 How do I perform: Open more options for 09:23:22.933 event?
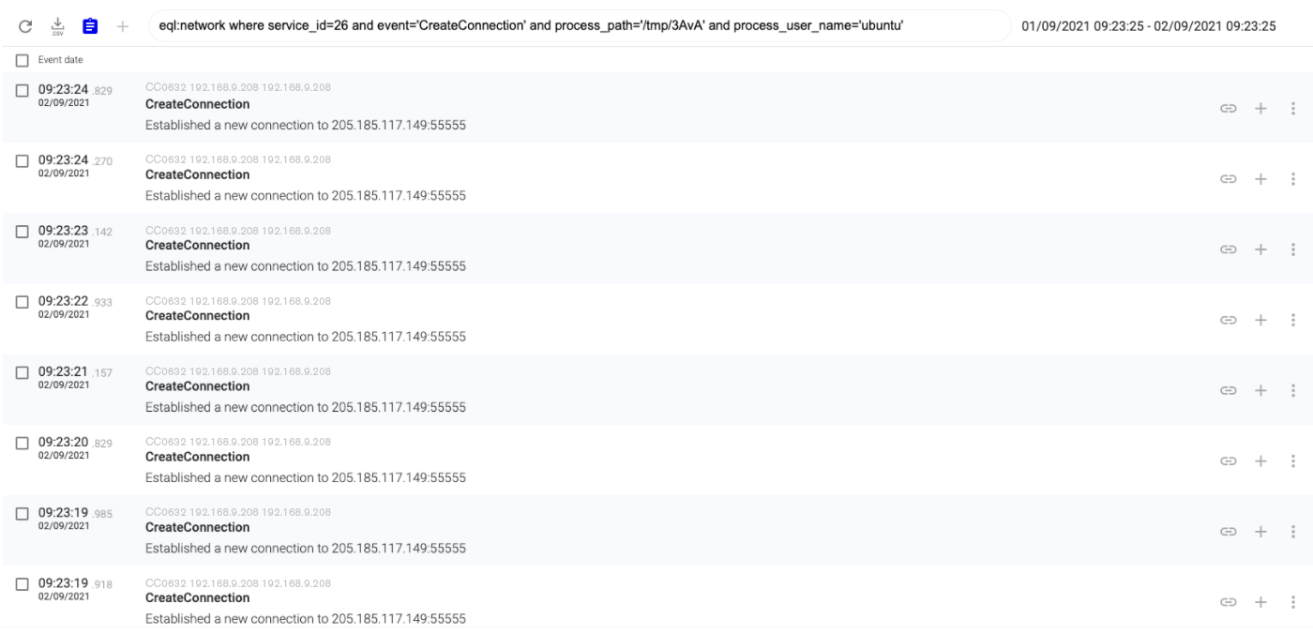tap(1293, 319)
